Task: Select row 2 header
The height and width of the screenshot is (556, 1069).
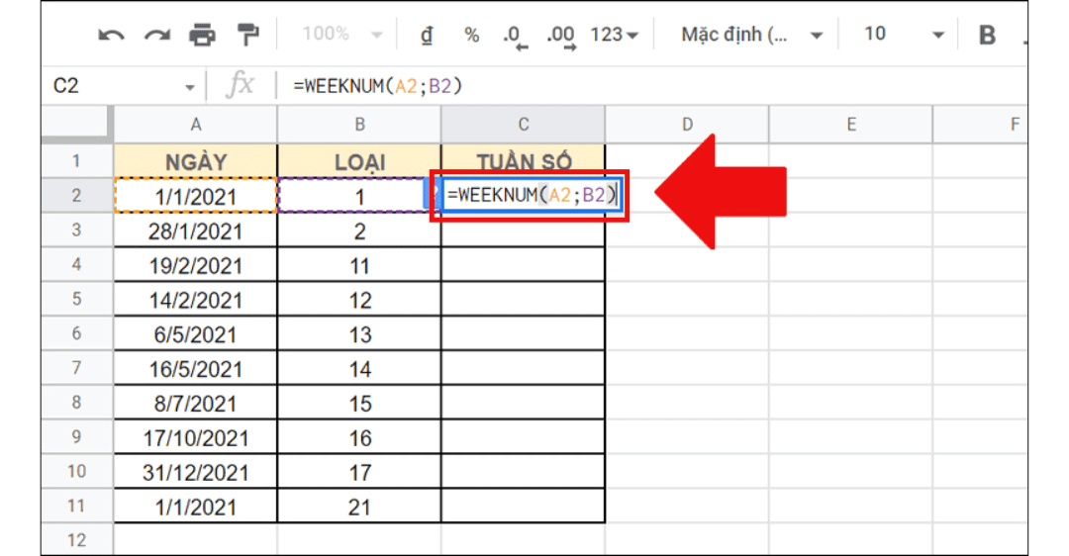Action: click(76, 196)
